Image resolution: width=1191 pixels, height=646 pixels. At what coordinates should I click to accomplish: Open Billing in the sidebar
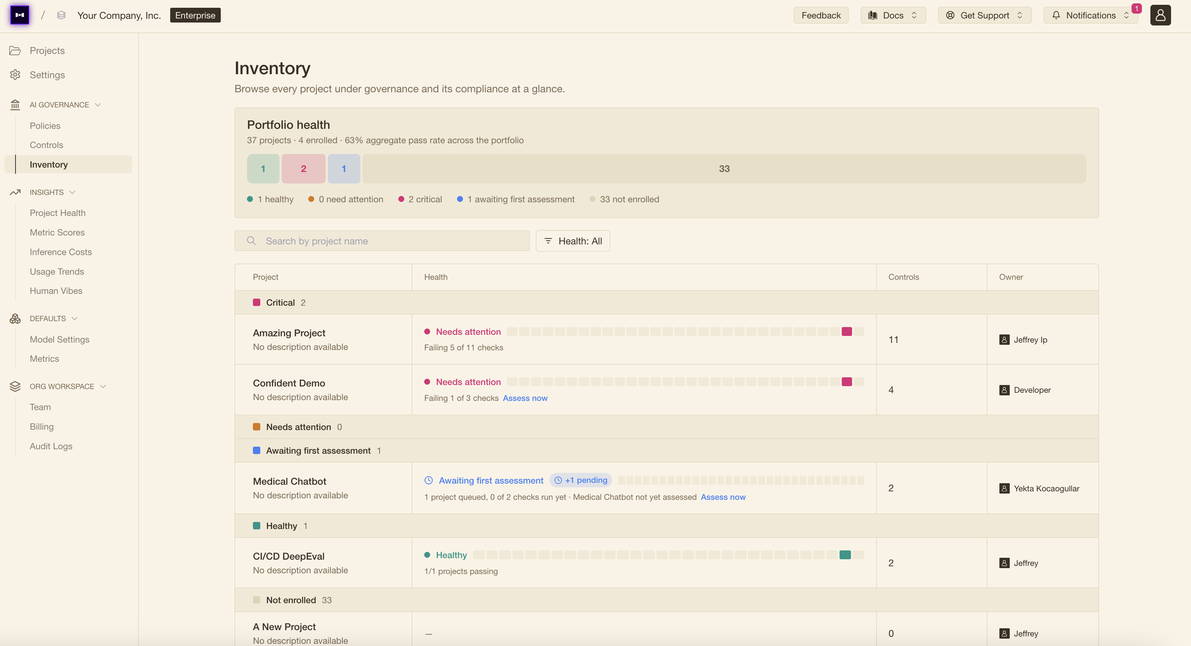click(x=42, y=427)
